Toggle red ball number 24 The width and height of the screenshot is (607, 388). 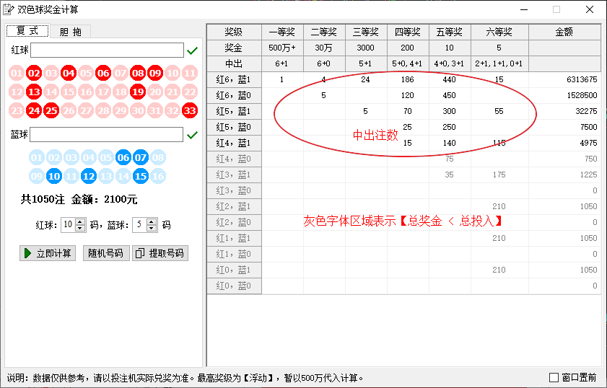[x=33, y=110]
